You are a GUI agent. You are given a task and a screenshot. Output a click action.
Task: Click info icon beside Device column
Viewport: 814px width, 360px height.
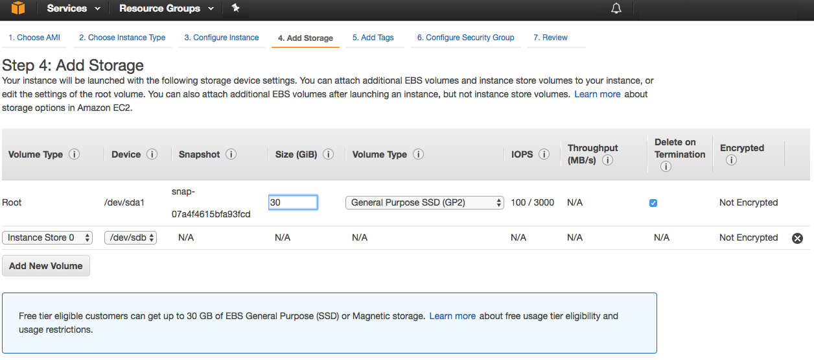tap(152, 154)
